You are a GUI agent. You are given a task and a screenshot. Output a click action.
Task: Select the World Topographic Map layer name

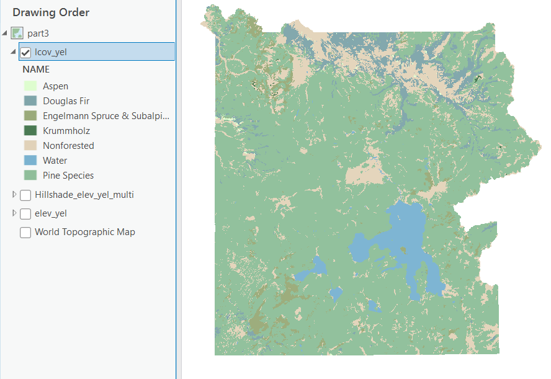pyautogui.click(x=84, y=232)
